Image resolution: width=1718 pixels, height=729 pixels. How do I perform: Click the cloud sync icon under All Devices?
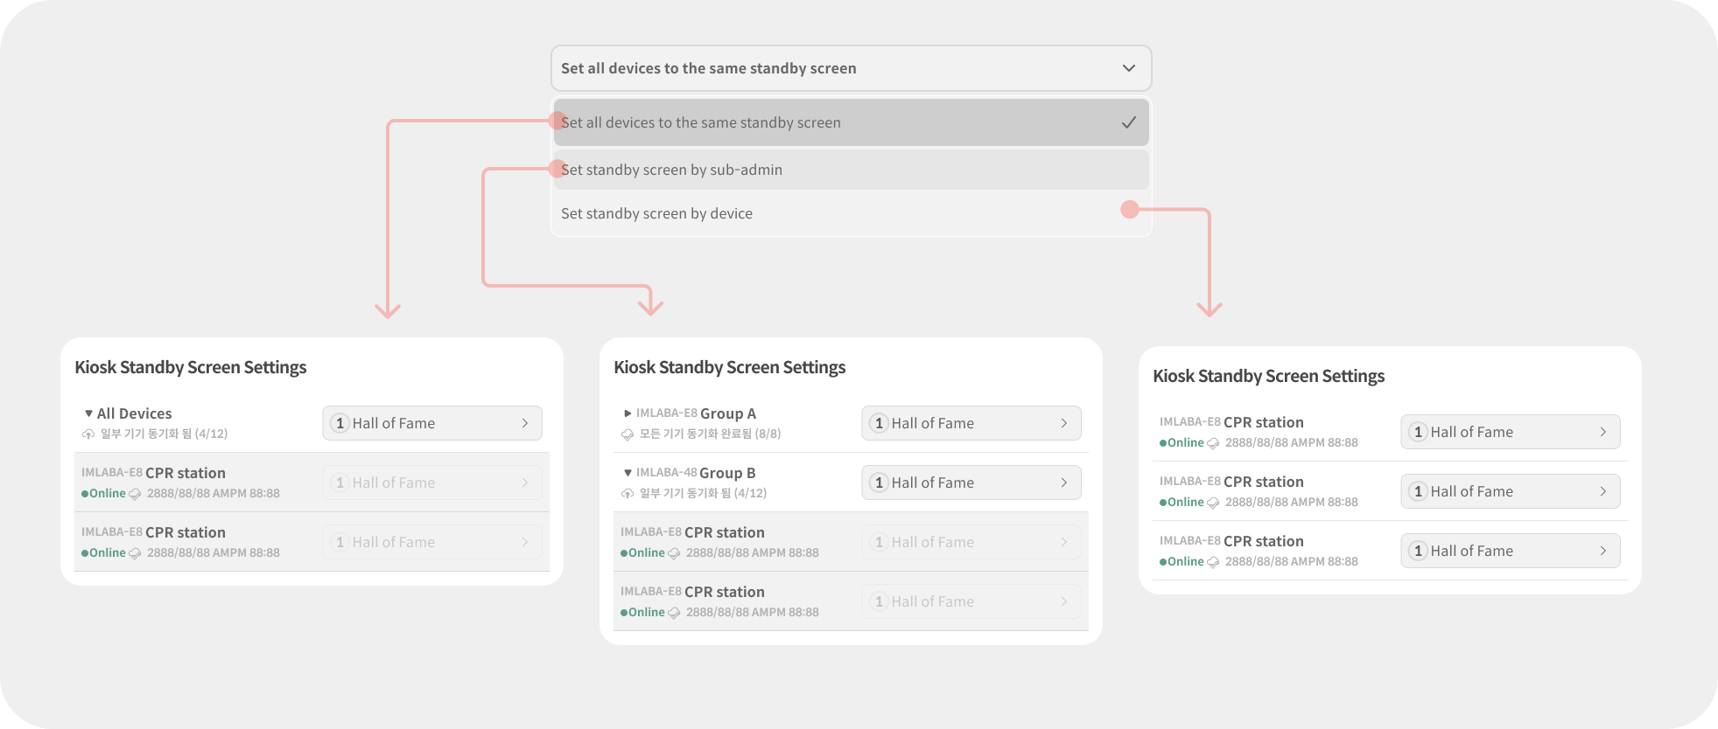(88, 434)
